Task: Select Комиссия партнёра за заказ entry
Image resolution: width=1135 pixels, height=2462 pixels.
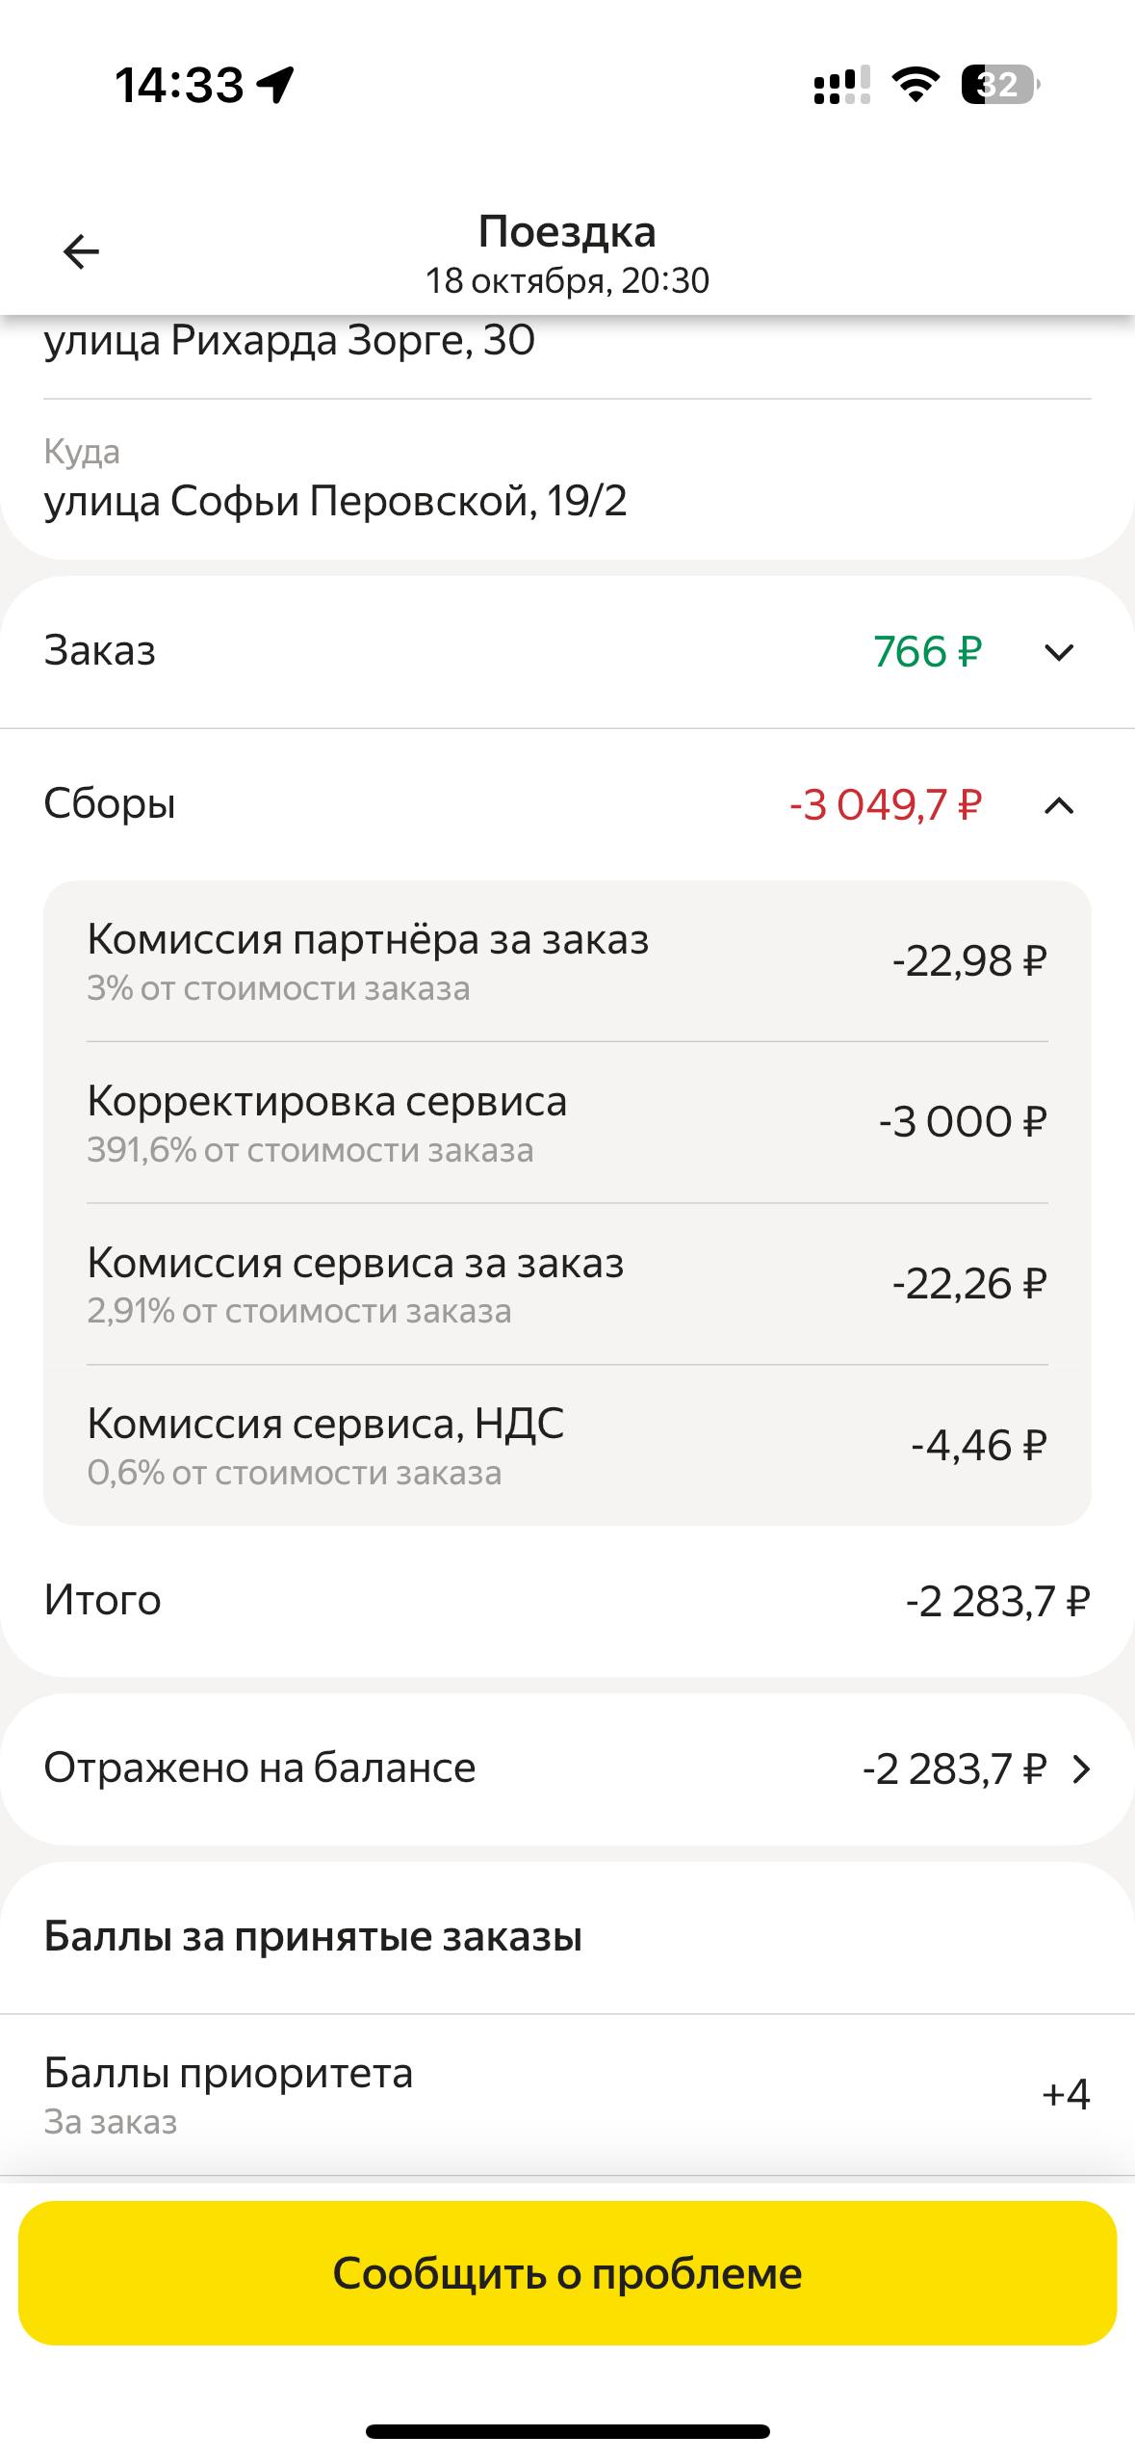Action: 566,960
